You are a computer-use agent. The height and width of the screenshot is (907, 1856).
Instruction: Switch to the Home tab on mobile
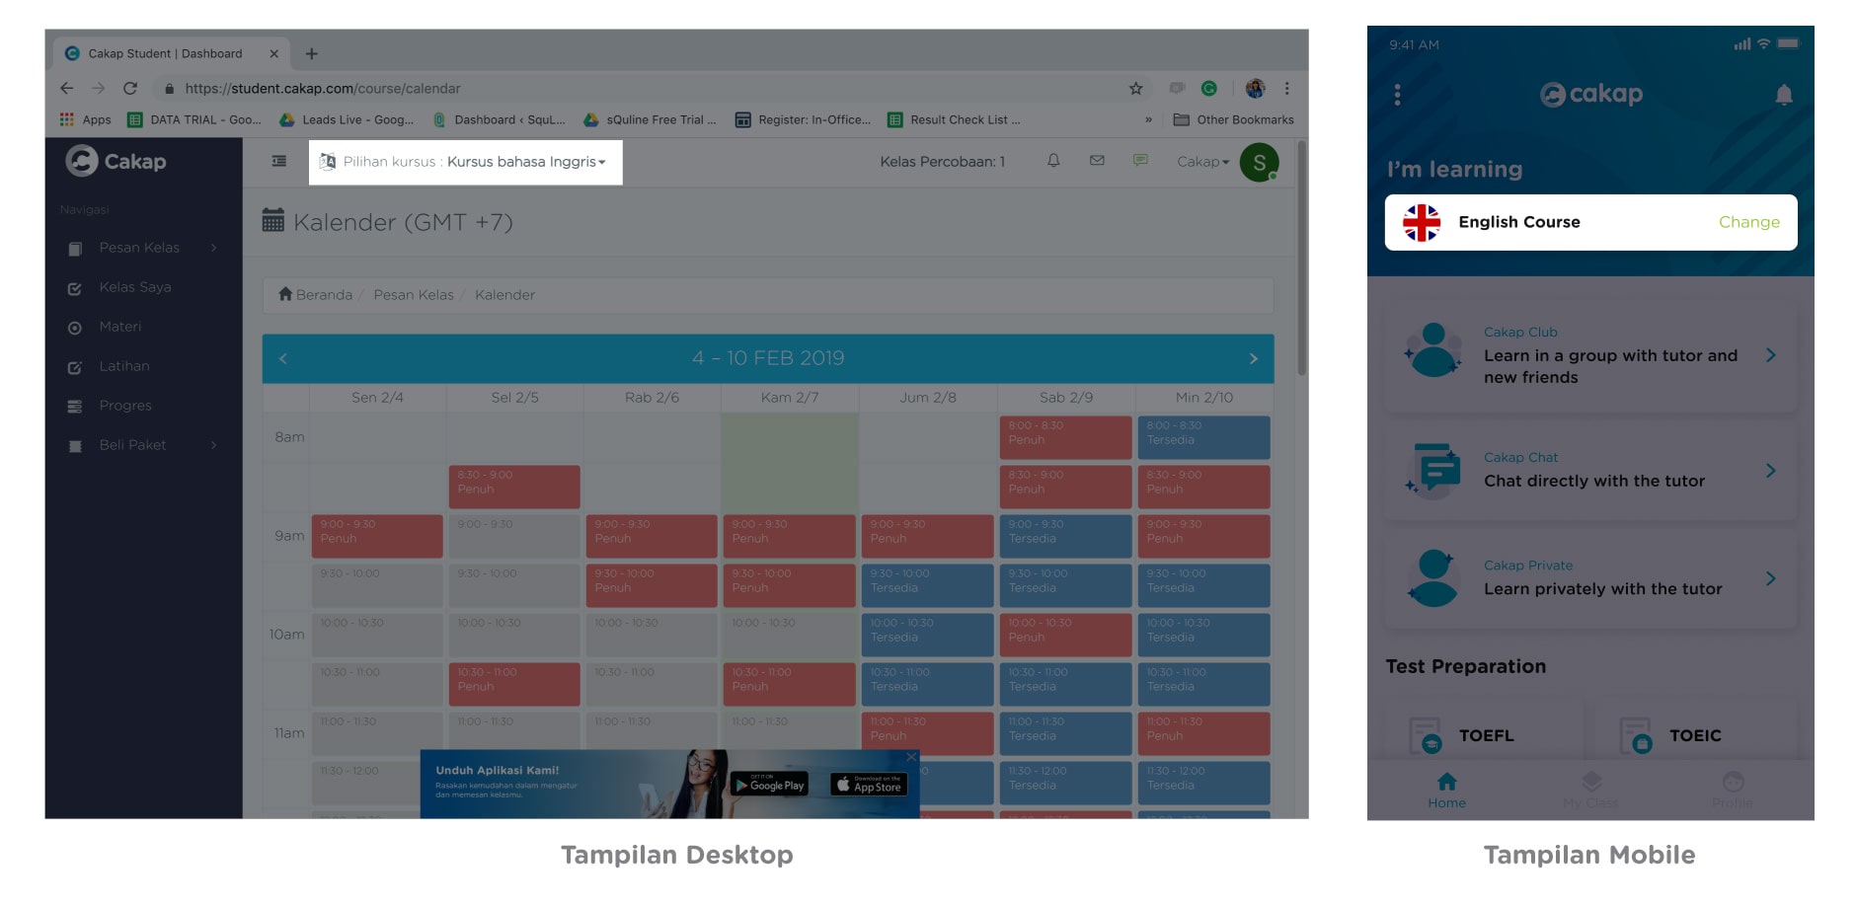coord(1446,791)
